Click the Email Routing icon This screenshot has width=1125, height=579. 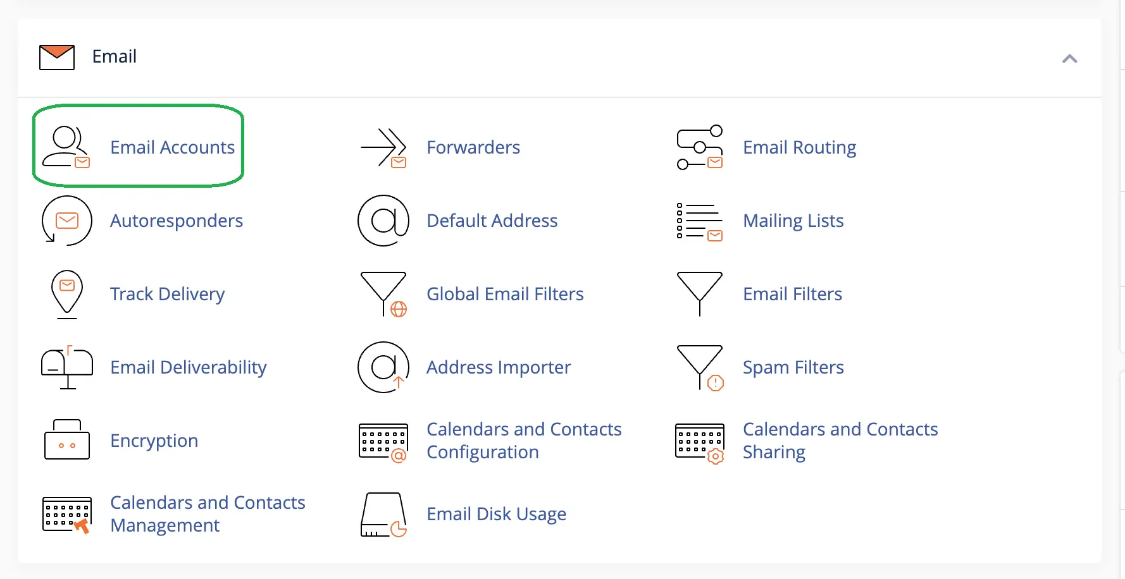pos(699,147)
